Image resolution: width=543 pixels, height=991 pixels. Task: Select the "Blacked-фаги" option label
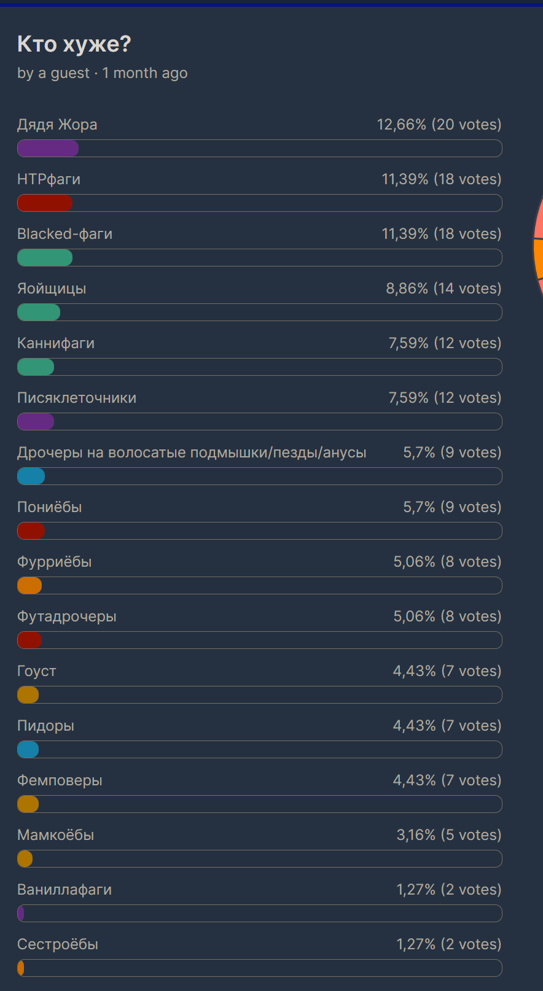coord(64,234)
